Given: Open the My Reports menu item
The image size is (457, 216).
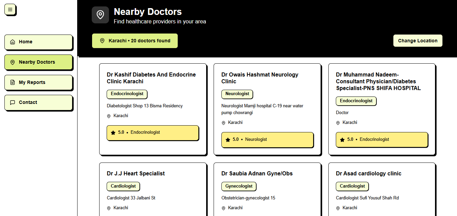Looking at the screenshot, I should (39, 82).
